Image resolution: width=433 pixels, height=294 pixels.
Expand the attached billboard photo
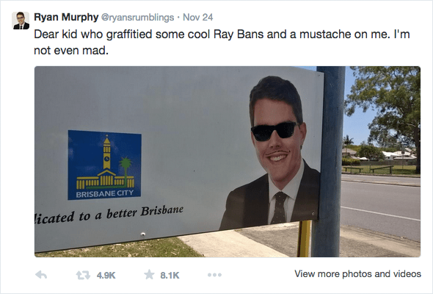click(228, 162)
